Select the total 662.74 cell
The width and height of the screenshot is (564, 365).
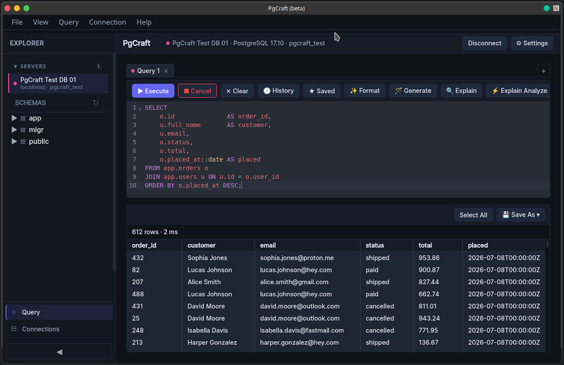438,295
